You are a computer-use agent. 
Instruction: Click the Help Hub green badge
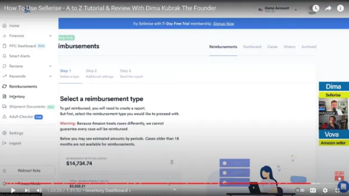pos(66,38)
